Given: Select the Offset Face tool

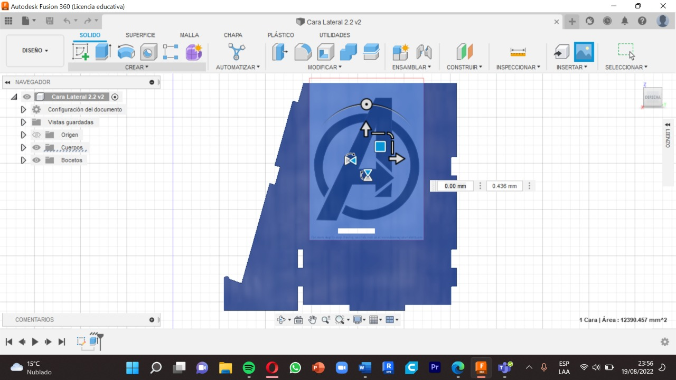Looking at the screenshot, I should pyautogui.click(x=371, y=52).
